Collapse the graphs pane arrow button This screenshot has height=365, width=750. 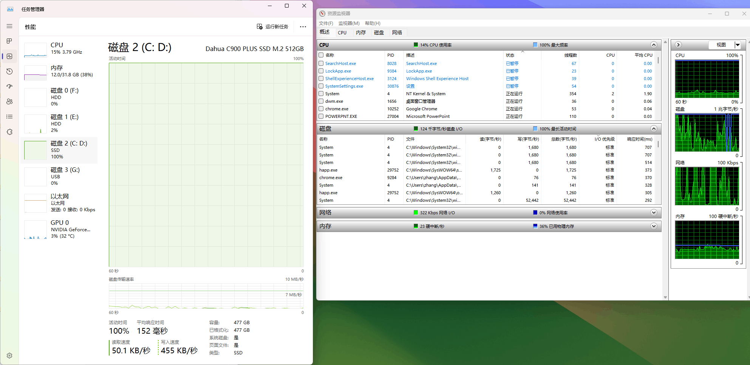[x=679, y=45]
